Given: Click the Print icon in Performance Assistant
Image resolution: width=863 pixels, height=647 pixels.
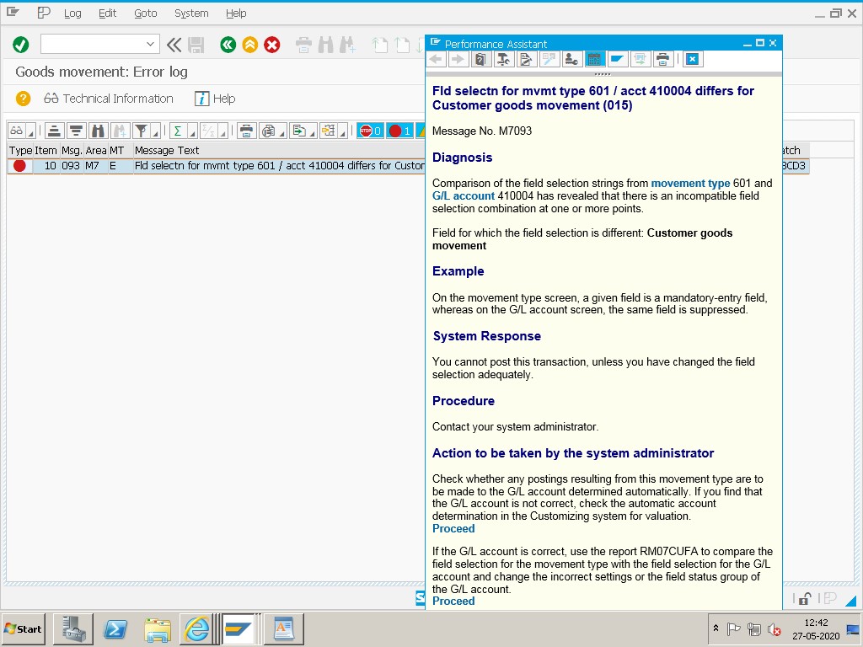Looking at the screenshot, I should pos(662,59).
